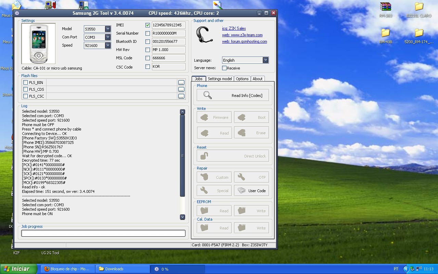Click the Direct Unlock button
The image size is (438, 274).
pyautogui.click(x=233, y=156)
